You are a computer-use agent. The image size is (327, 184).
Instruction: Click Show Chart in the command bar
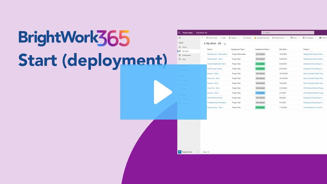[212, 38]
